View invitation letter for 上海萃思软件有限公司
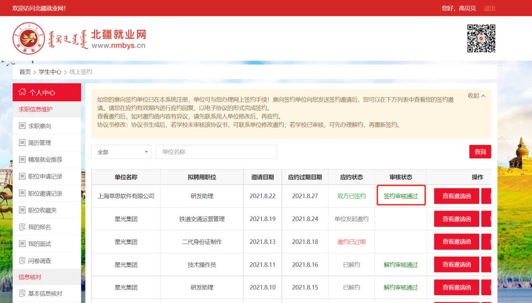 (x=456, y=196)
